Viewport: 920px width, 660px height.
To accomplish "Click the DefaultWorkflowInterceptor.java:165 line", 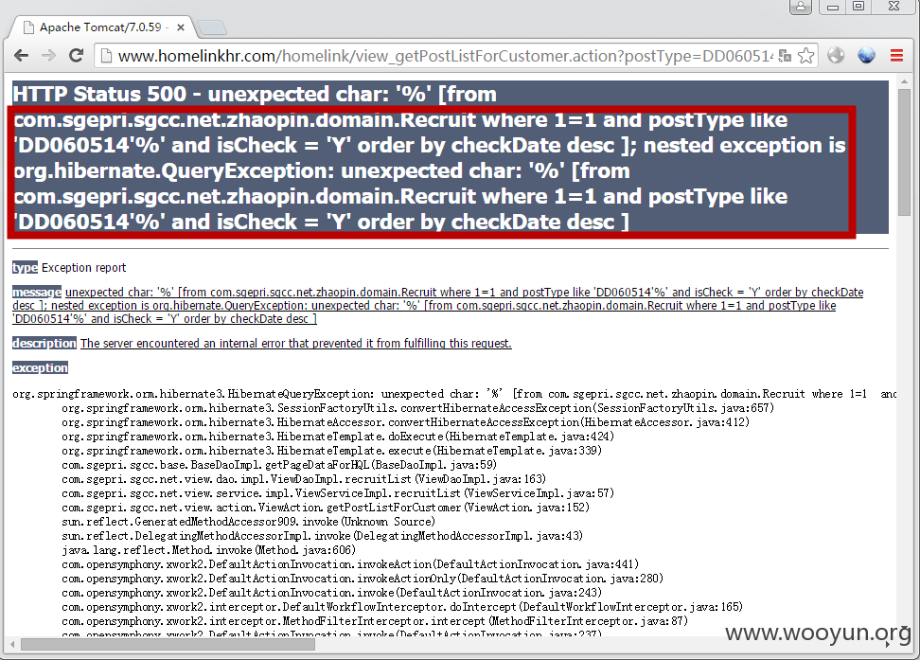I will coord(402,607).
